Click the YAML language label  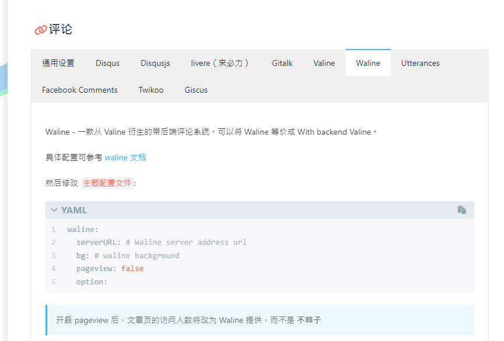74,210
